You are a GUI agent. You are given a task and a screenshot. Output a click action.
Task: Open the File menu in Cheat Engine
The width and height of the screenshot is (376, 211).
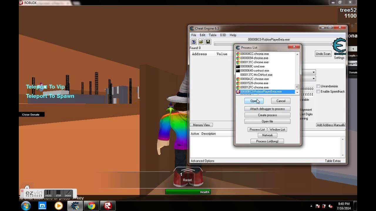tap(194, 35)
